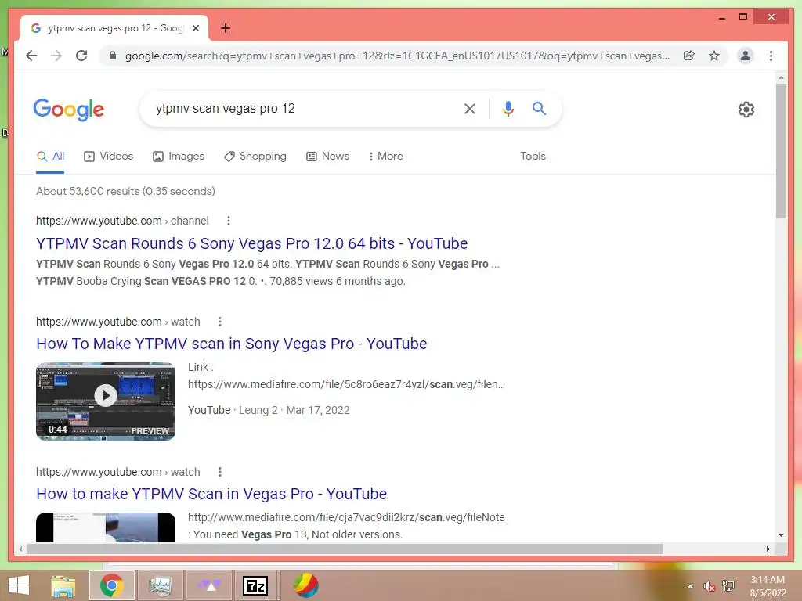This screenshot has width=802, height=601.
Task: Go back to the previous page
Action: tap(31, 56)
